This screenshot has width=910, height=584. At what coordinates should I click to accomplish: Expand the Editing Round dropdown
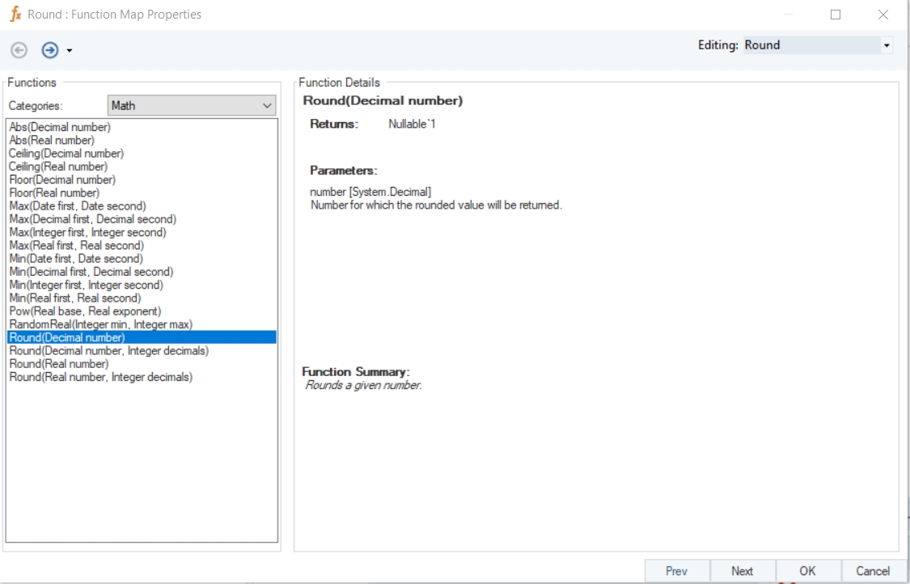point(887,45)
